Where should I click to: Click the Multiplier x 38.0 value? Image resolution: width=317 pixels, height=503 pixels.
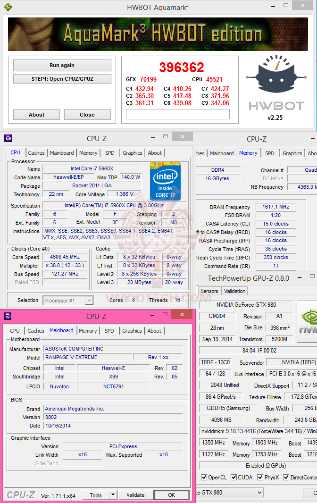[65, 265]
